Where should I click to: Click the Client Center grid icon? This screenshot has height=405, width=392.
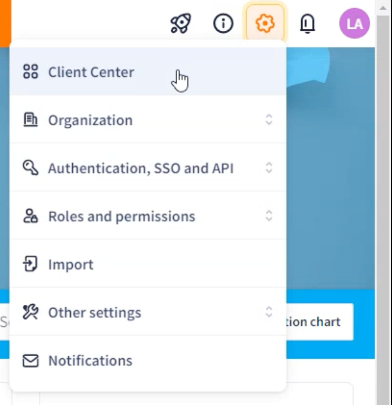(x=31, y=72)
